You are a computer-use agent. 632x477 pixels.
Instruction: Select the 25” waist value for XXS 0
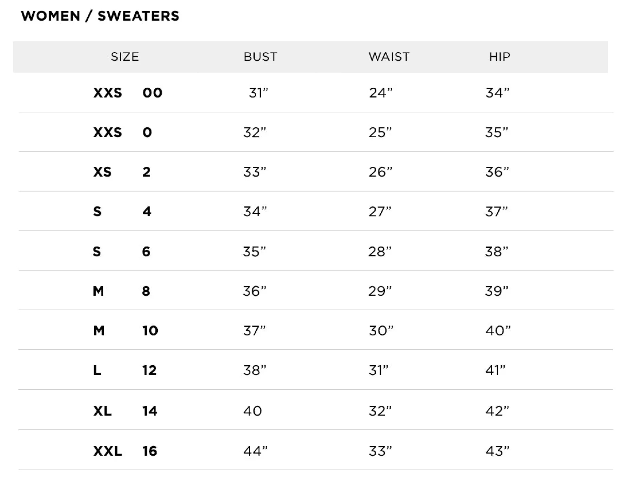(x=380, y=132)
